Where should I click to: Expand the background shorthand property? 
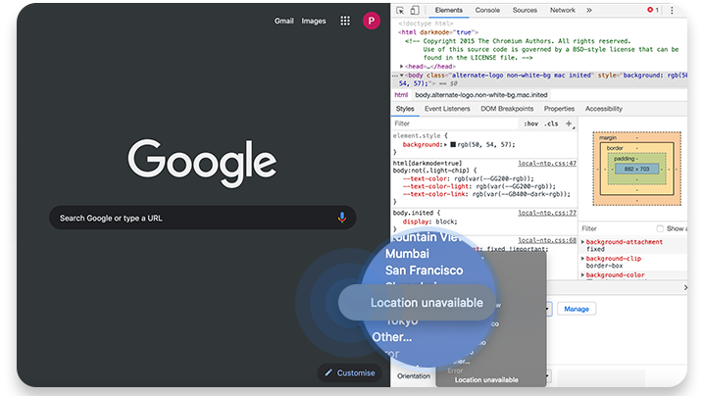point(445,144)
